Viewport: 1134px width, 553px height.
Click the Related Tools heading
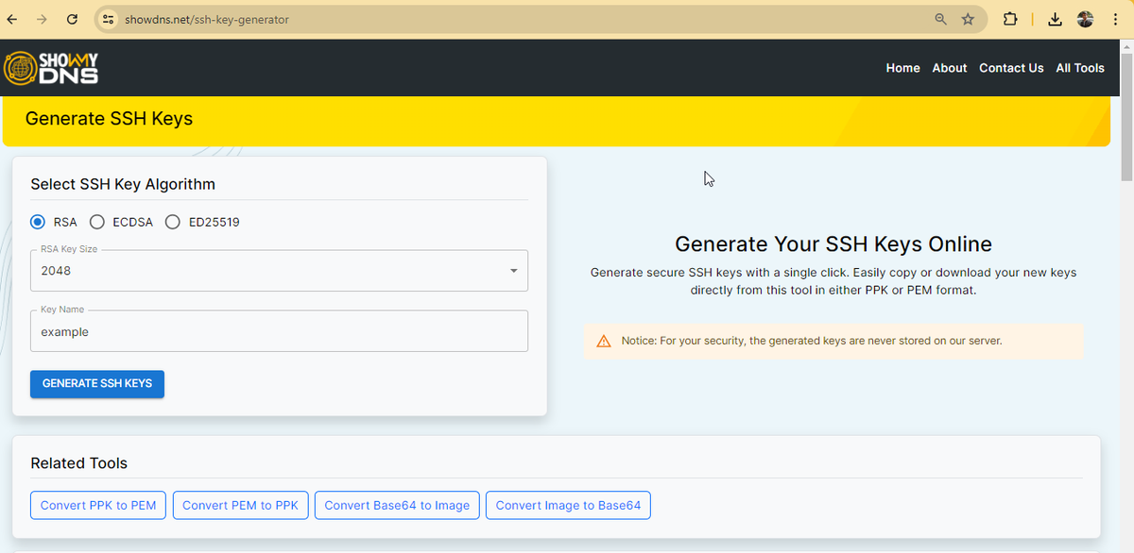coord(78,463)
